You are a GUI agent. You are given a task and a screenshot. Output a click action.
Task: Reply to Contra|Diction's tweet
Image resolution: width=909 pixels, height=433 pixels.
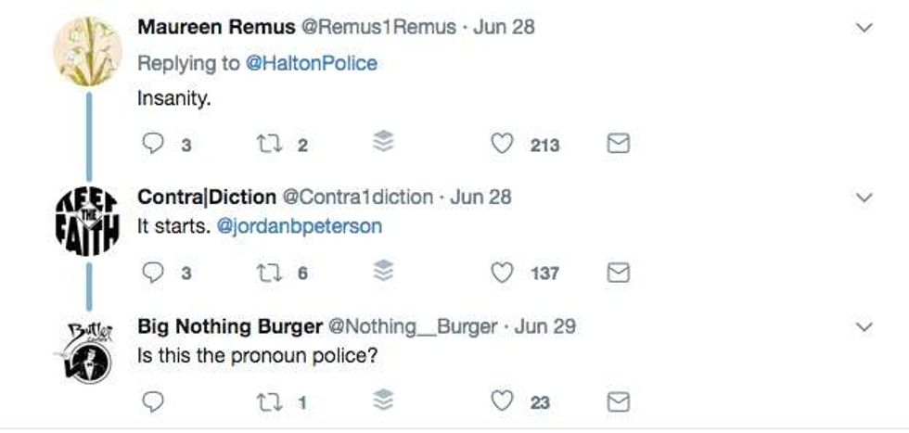[156, 273]
